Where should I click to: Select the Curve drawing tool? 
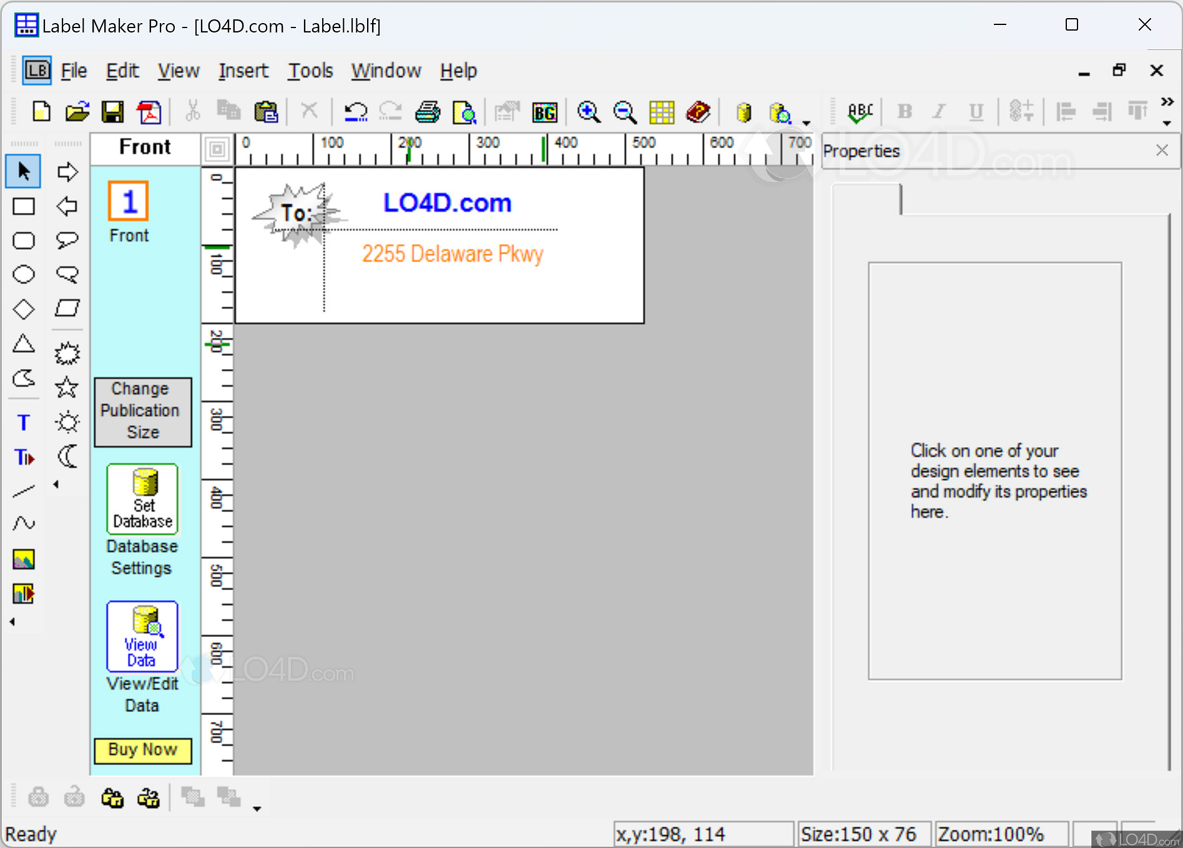(24, 523)
